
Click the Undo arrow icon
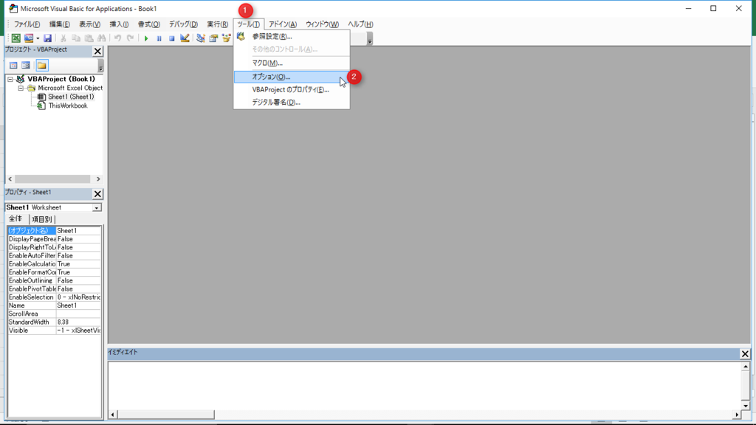[x=117, y=38]
